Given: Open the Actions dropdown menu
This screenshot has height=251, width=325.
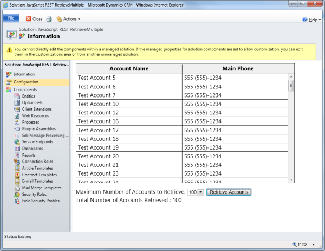Looking at the screenshot, I should click(68, 18).
